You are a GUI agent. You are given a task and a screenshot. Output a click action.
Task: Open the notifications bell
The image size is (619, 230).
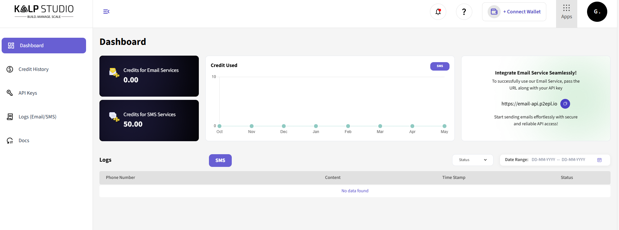(438, 12)
